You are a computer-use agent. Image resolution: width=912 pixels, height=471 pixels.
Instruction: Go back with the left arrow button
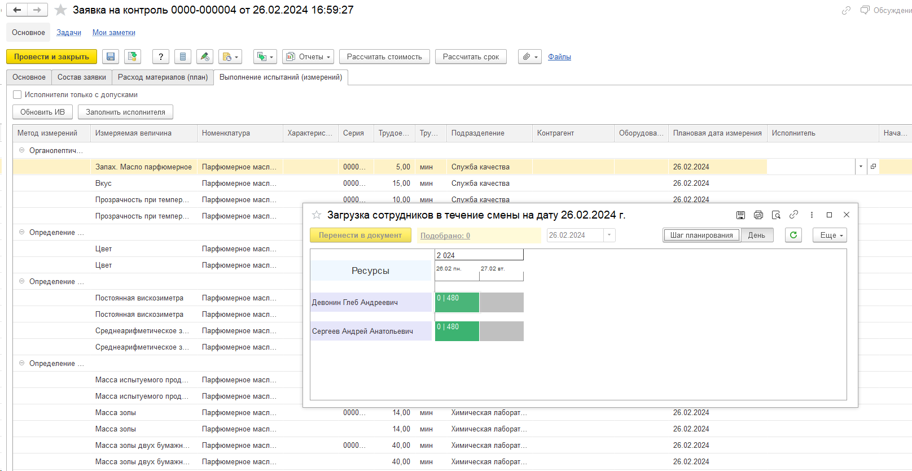click(x=17, y=10)
